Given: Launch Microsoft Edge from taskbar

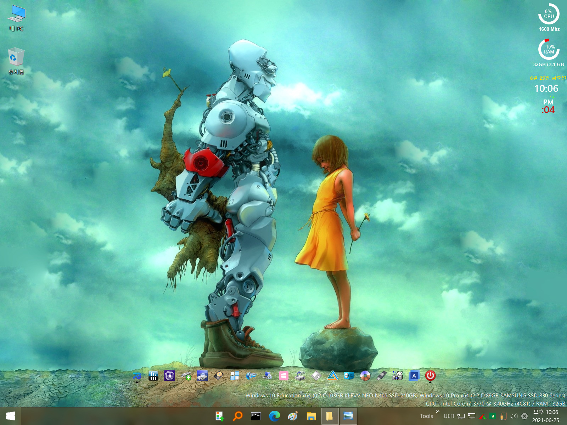Looking at the screenshot, I should tap(274, 416).
